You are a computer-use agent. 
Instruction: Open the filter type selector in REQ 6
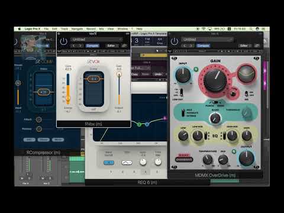click(127, 163)
